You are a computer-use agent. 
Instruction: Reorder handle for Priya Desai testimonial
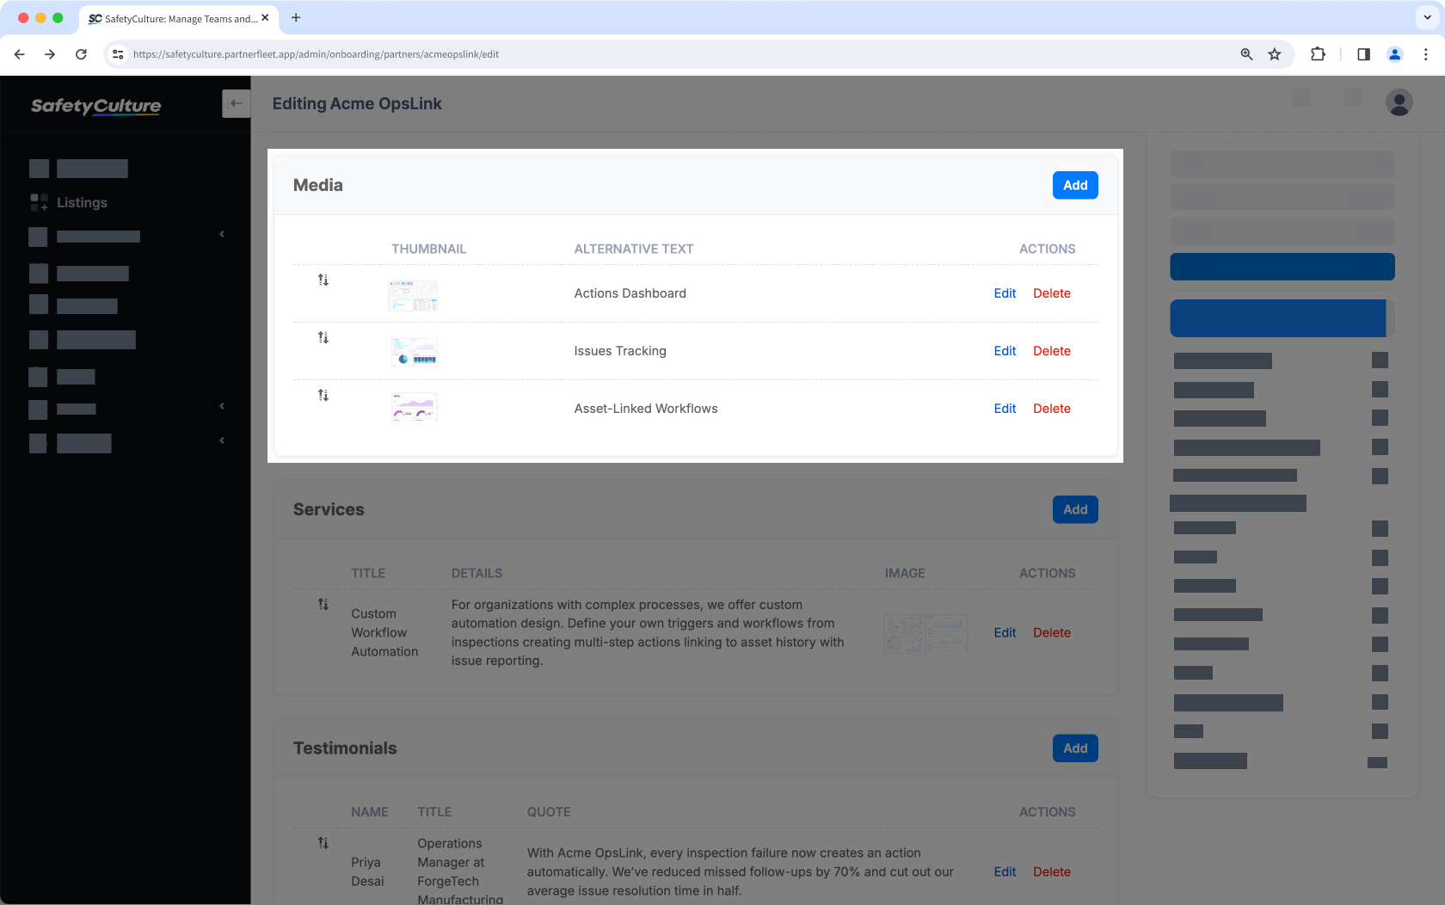point(323,843)
